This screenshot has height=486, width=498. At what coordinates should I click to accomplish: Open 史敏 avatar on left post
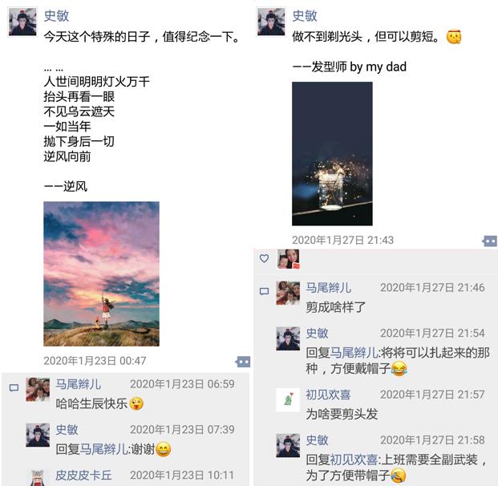click(22, 22)
